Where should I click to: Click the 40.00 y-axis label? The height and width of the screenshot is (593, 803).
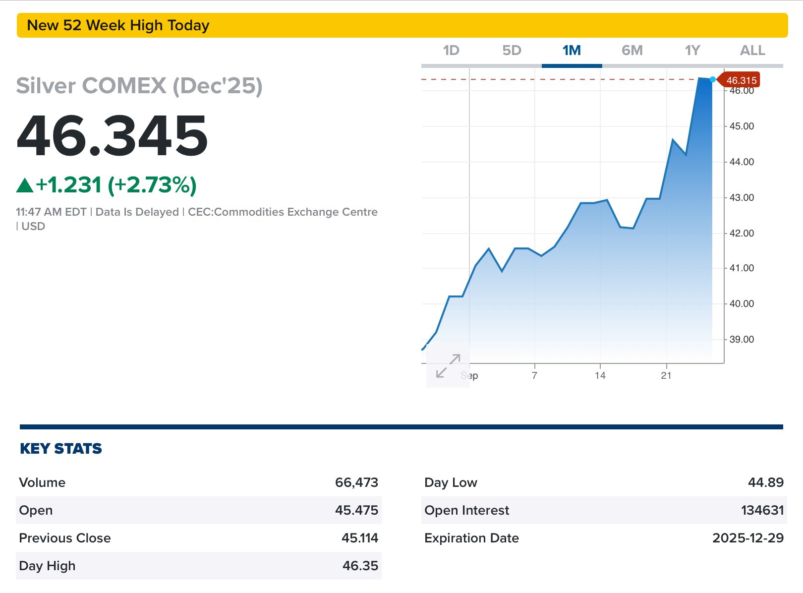point(742,304)
